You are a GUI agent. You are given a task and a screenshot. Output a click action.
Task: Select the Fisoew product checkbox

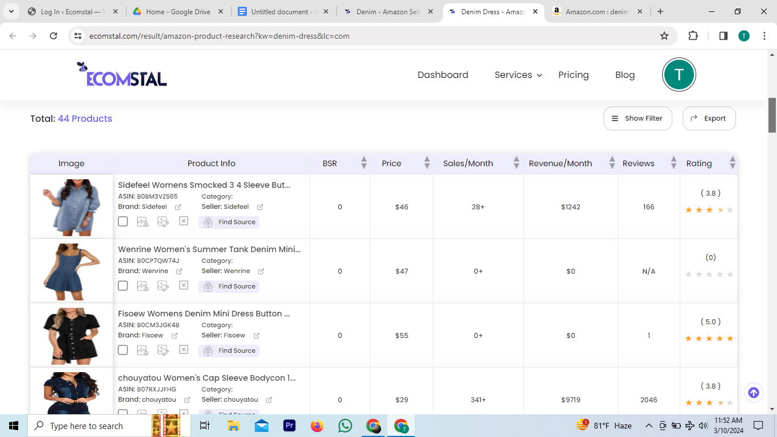point(123,350)
